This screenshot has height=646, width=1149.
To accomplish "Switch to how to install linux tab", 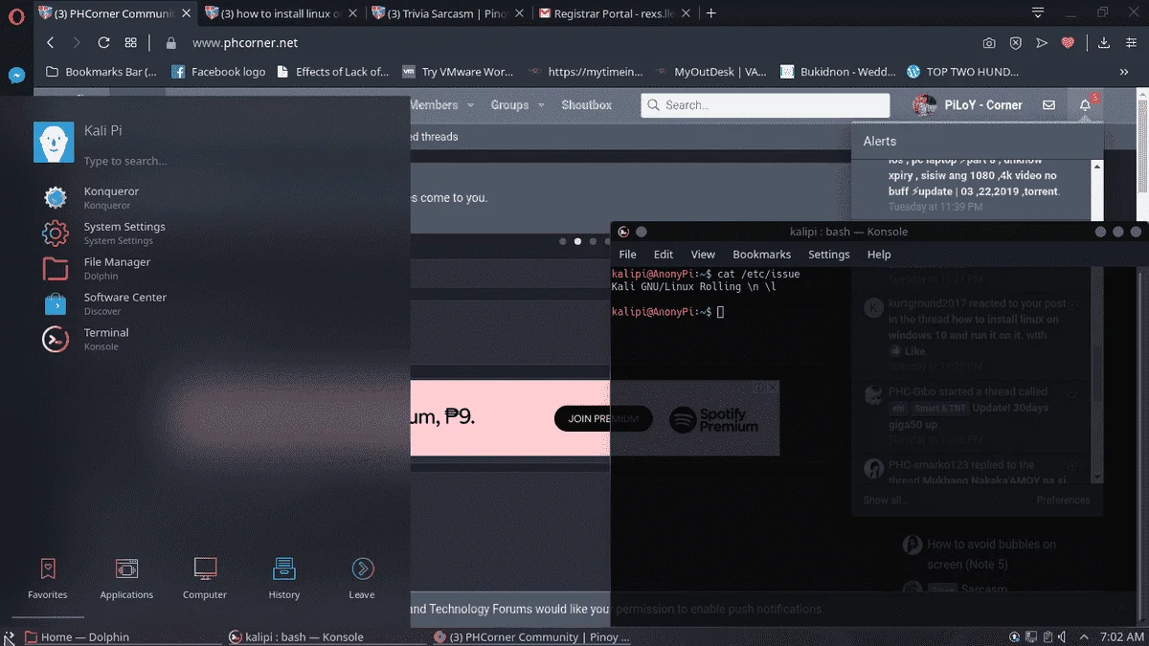I will tap(281, 13).
